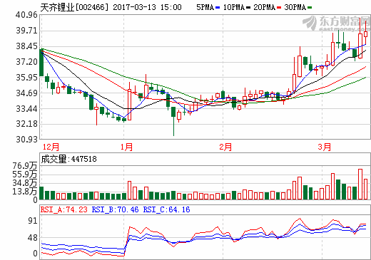Click the RSI_B:70.46 indicator value

click(115, 209)
